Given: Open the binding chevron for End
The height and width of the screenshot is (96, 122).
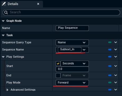Looking at the screenshot, I should 116,75.
